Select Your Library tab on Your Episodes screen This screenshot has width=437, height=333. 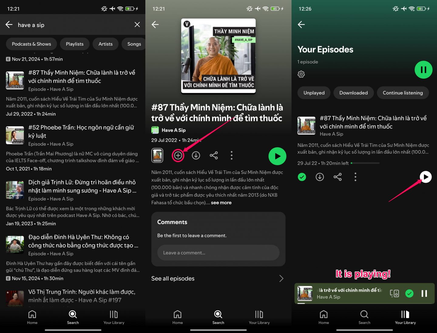point(405,317)
